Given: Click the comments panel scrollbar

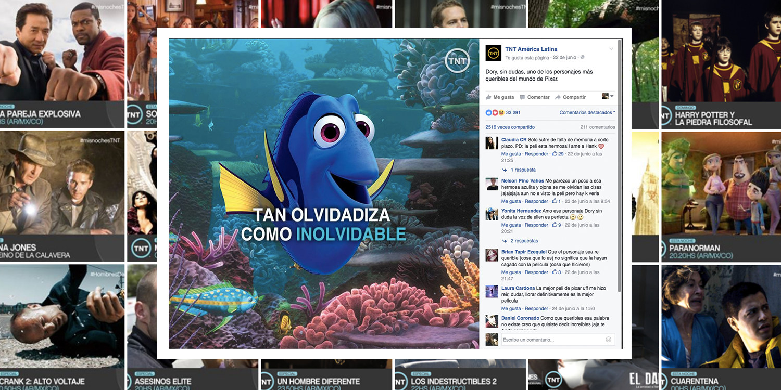Looking at the screenshot, I should click(619, 166).
